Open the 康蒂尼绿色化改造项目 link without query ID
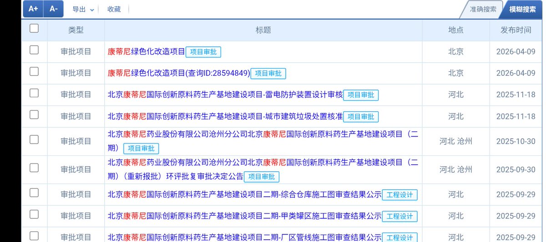This screenshot has height=242, width=546. click(x=146, y=52)
